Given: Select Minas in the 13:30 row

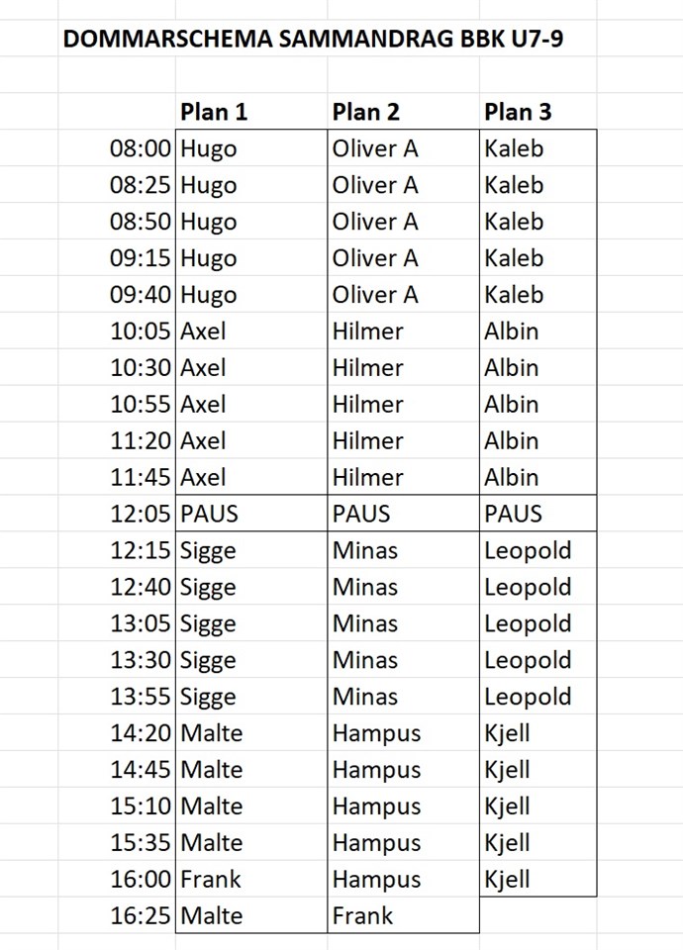Looking at the screenshot, I should pos(365,660).
